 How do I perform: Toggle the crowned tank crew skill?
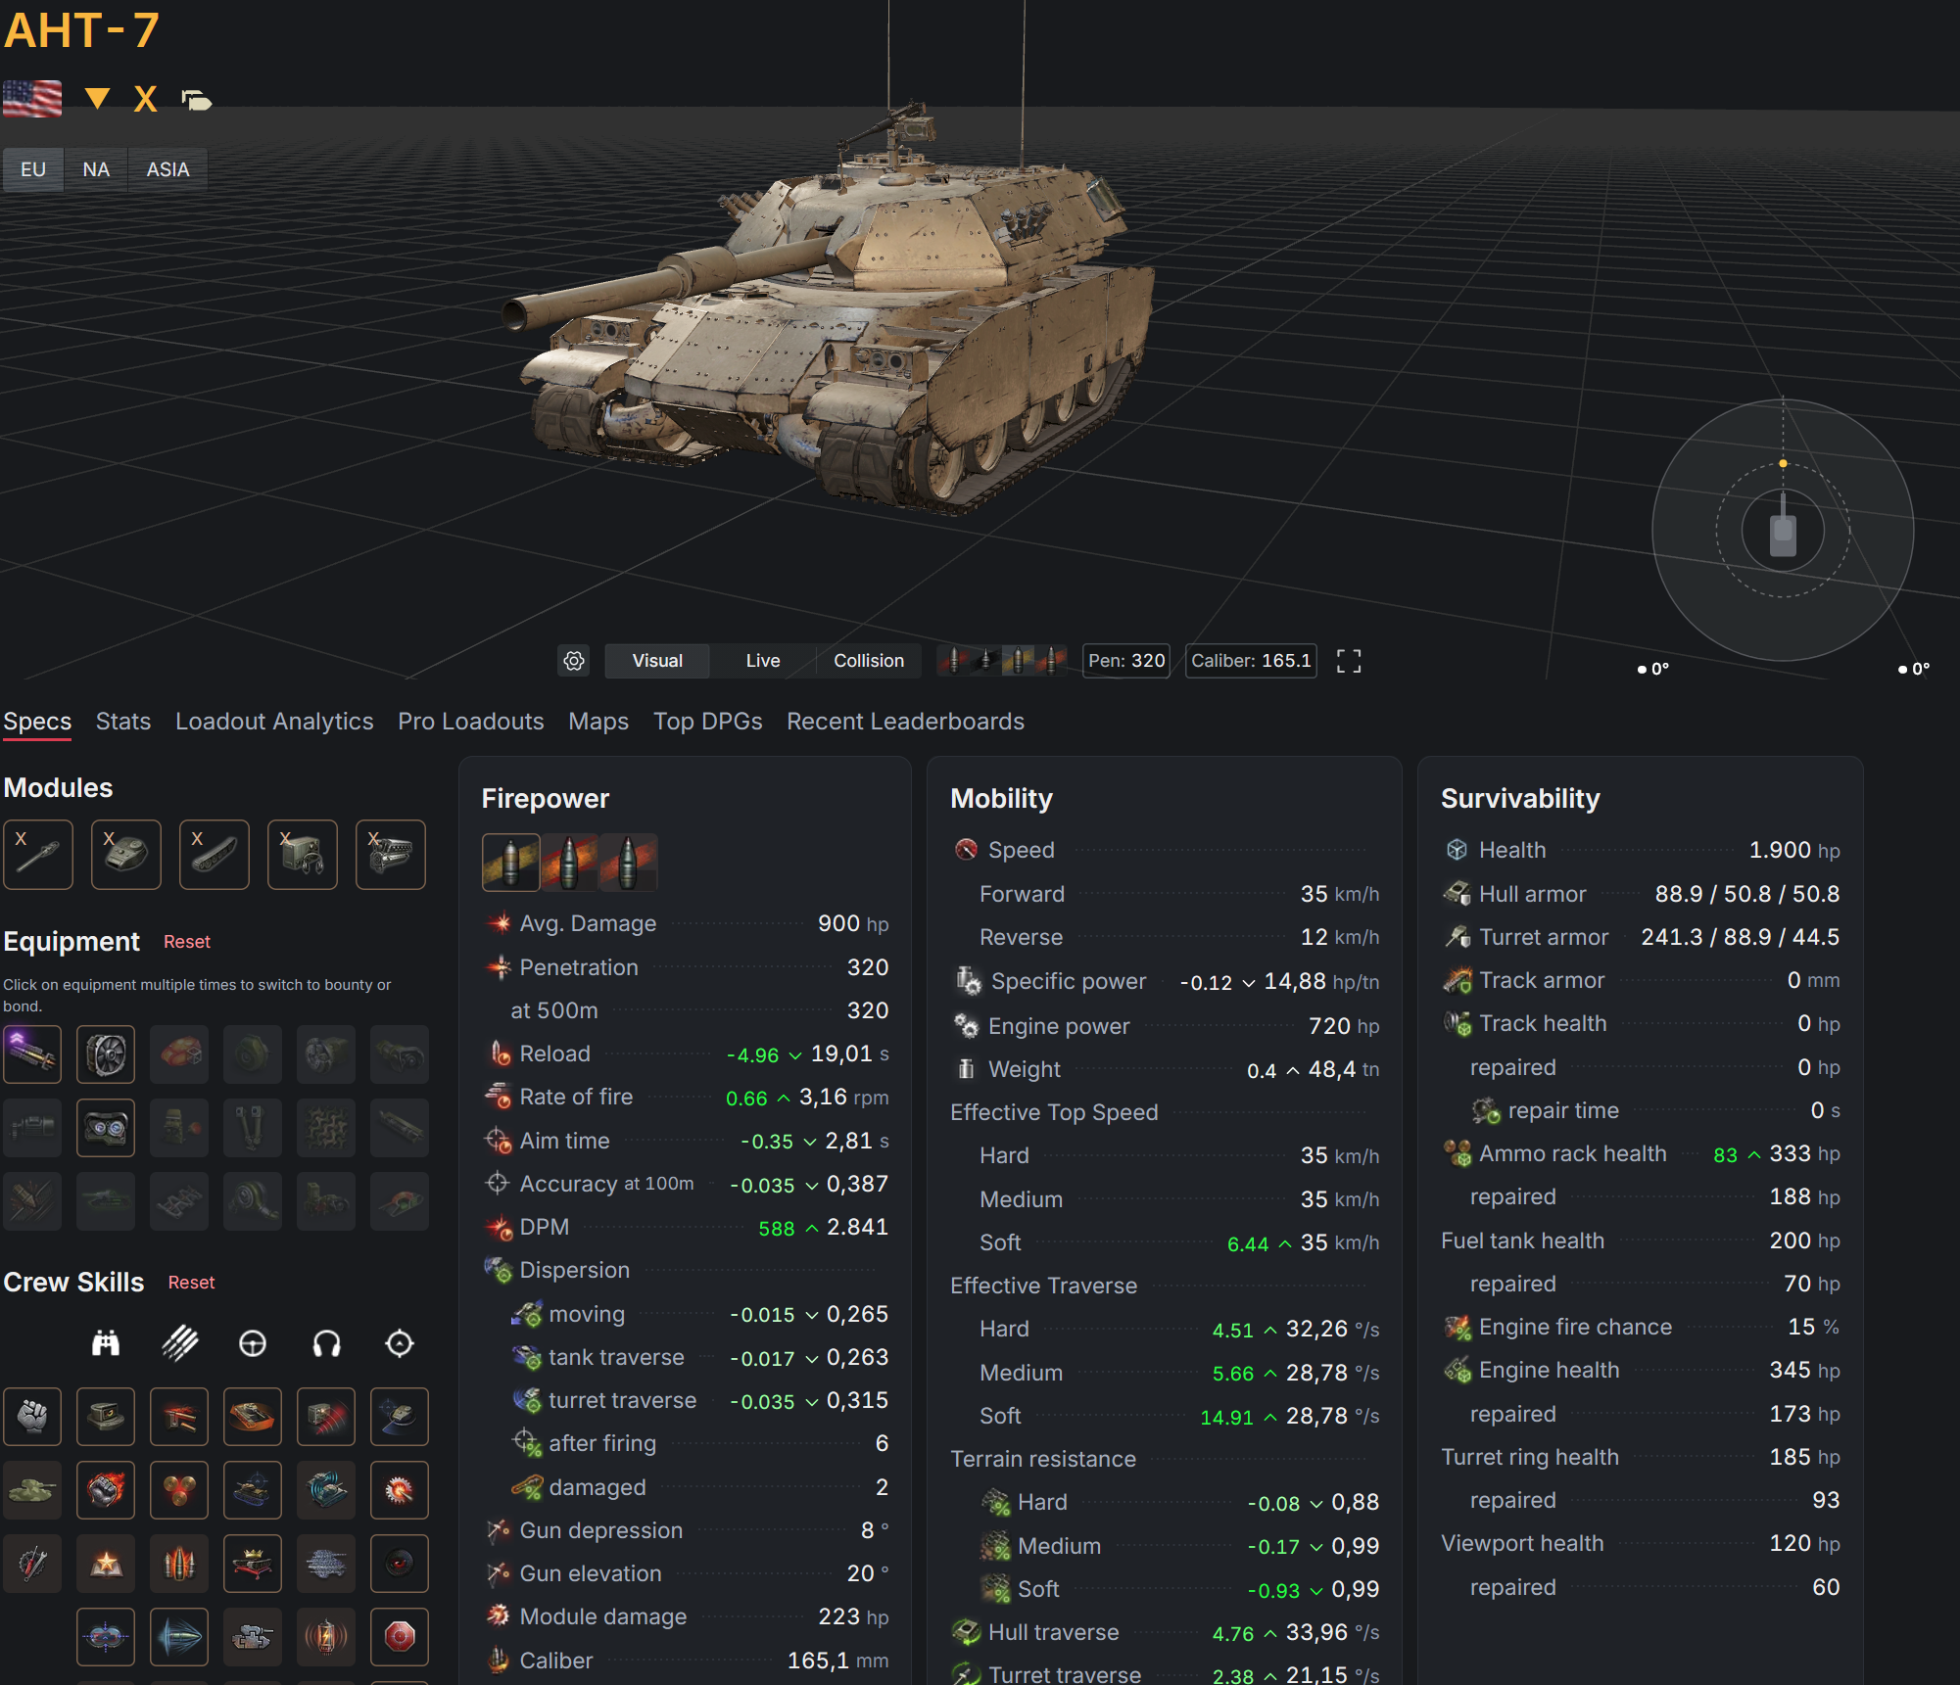[253, 1564]
